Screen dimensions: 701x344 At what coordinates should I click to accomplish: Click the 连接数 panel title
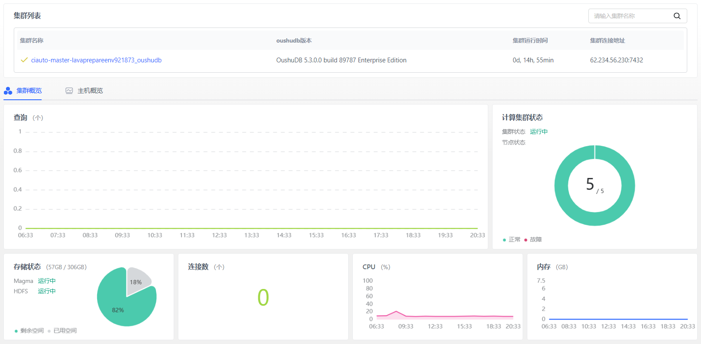point(198,267)
